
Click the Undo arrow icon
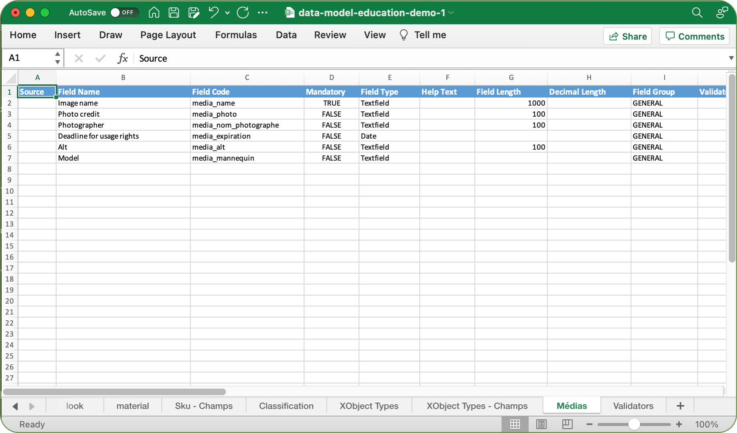(x=213, y=12)
